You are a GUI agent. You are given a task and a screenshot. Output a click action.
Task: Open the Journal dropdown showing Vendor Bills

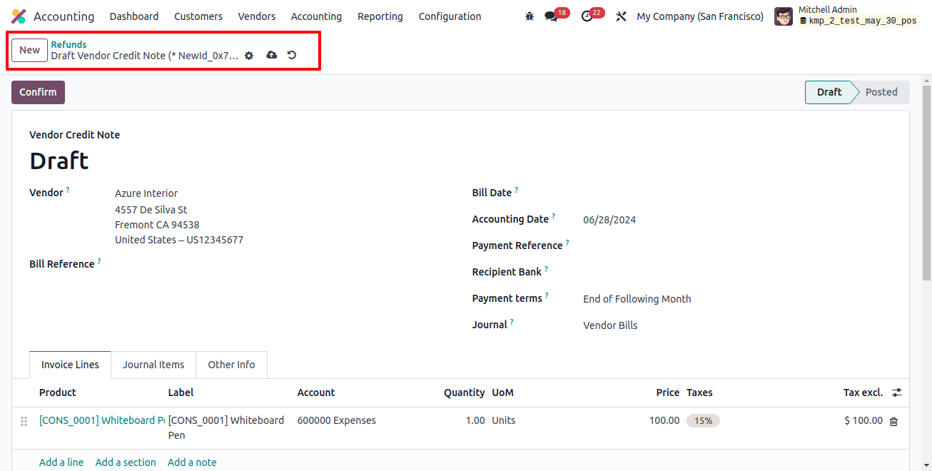(x=610, y=325)
